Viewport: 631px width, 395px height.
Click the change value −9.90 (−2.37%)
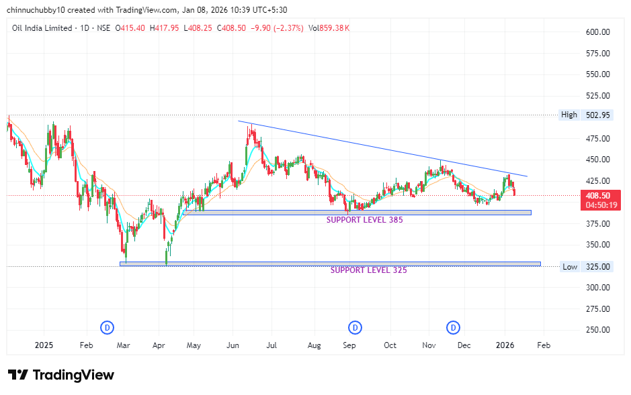pyautogui.click(x=277, y=28)
